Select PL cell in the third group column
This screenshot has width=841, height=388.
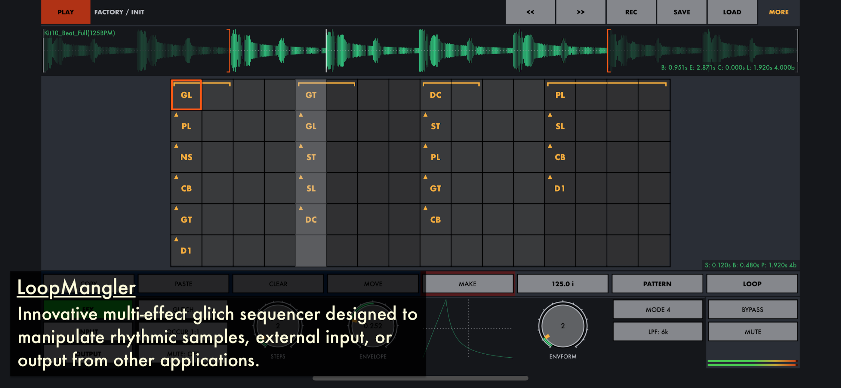[436, 157]
